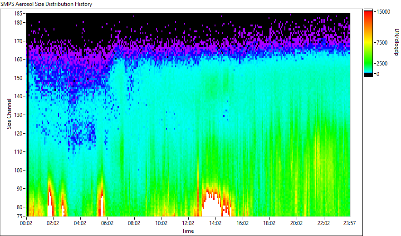Click the 20:02 time axis label
Screen dimensions: 401x236
(x=296, y=223)
